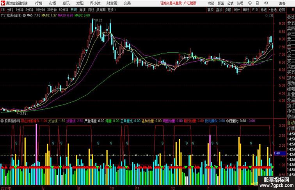This screenshot has width=295, height=190.
Task: Switch to 5分钟 chart period
Action: [29, 10]
